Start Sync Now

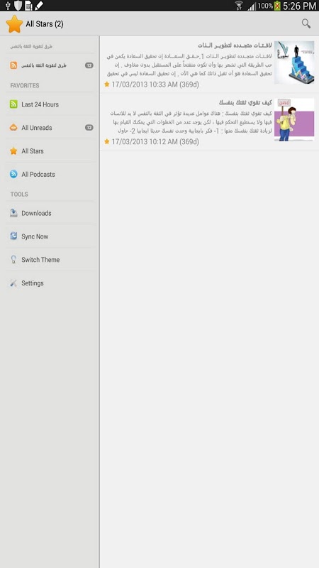(x=50, y=236)
